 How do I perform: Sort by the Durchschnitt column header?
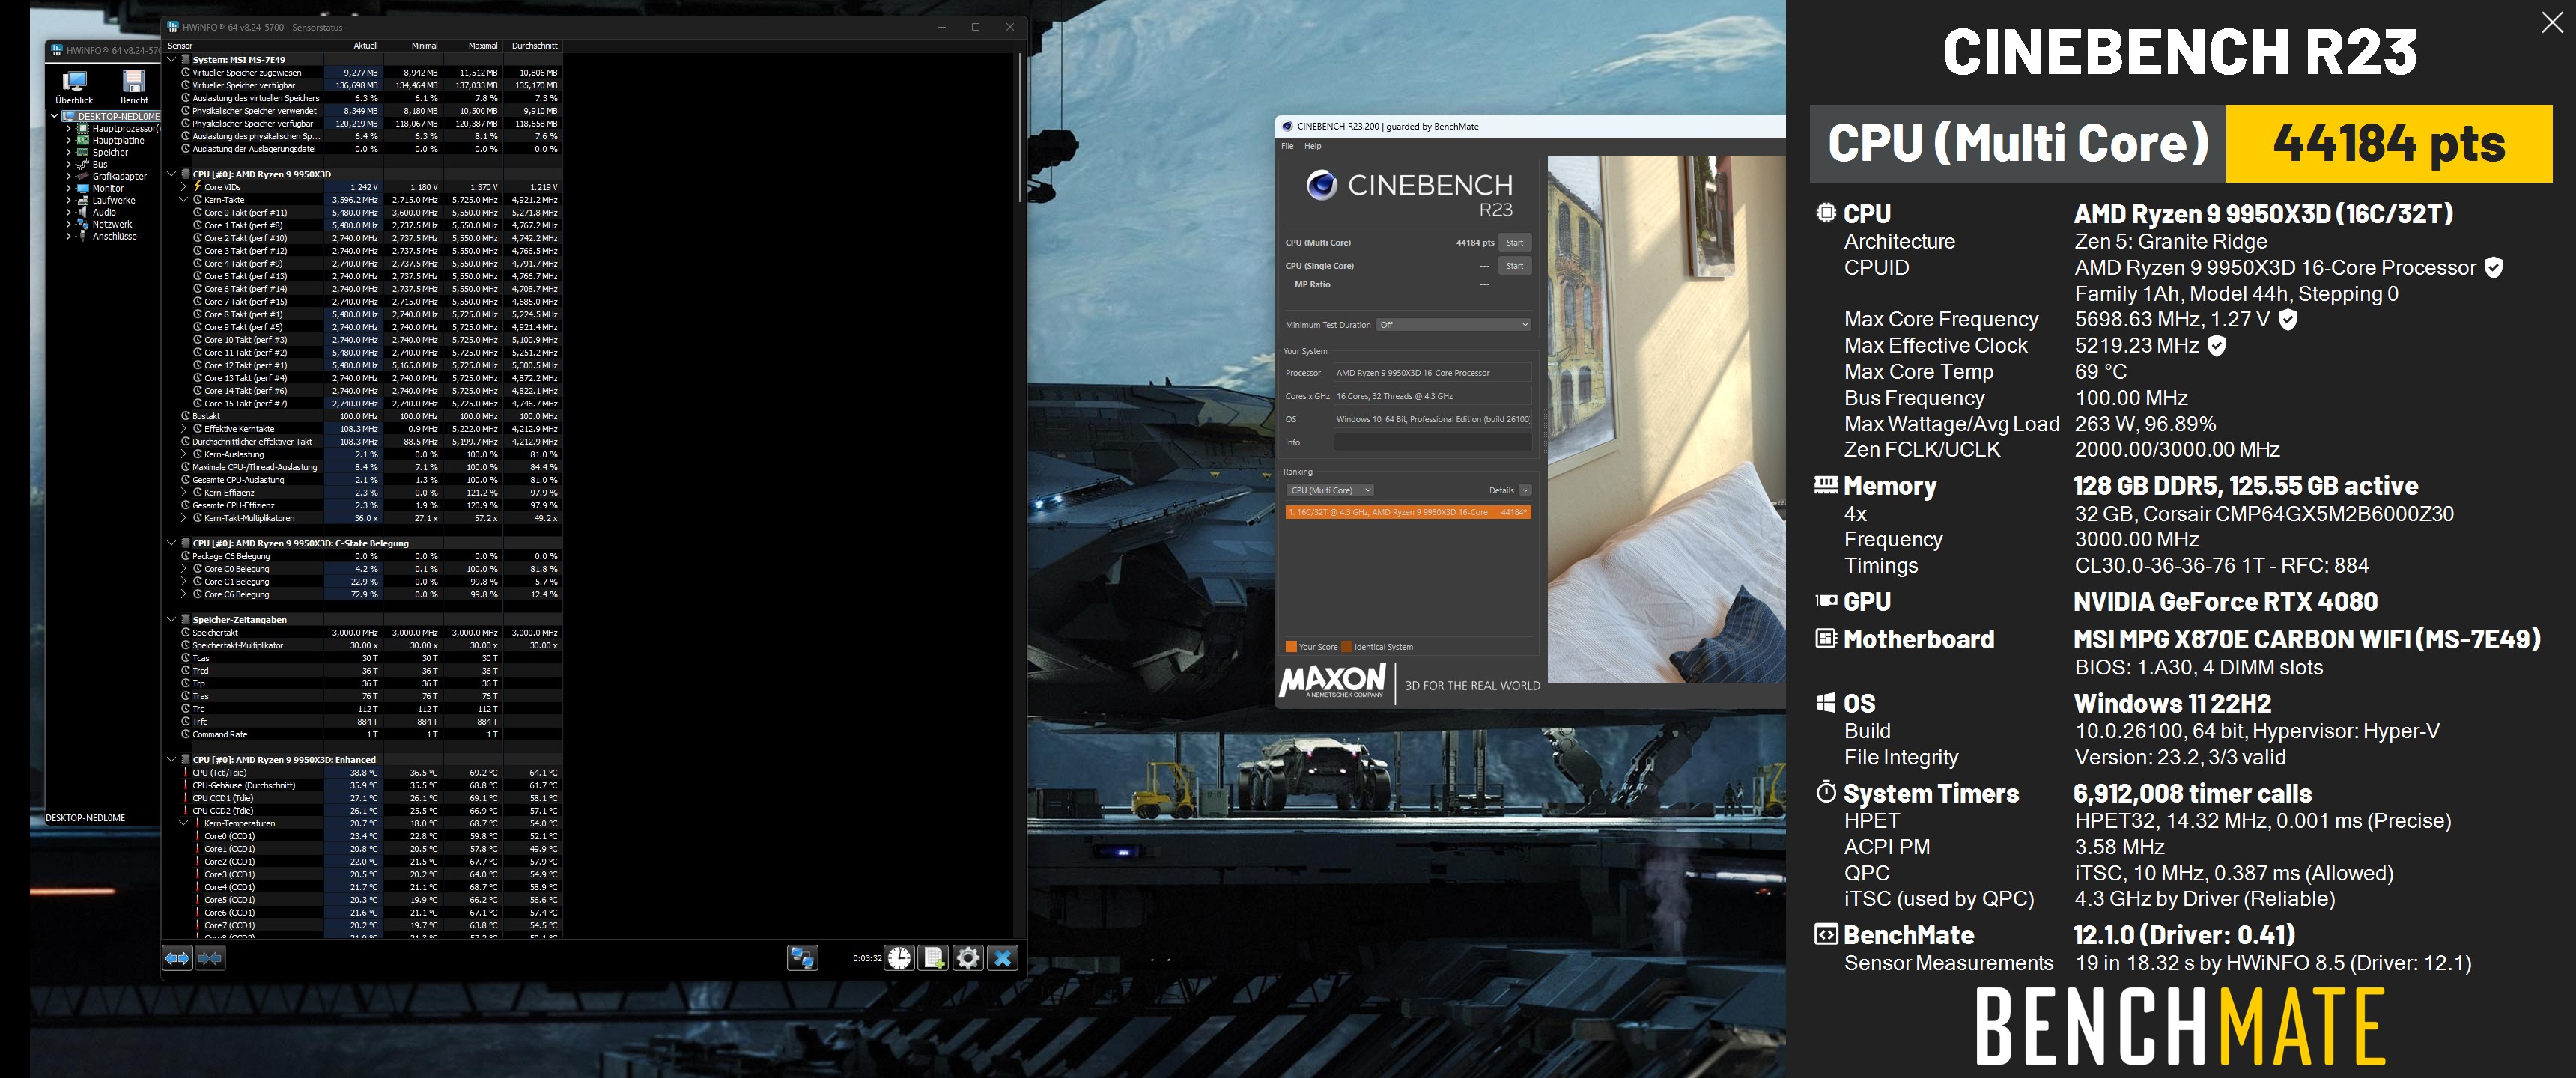pyautogui.click(x=535, y=46)
